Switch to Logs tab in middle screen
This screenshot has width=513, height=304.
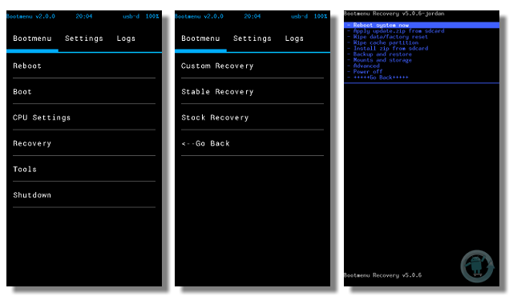pyautogui.click(x=294, y=38)
